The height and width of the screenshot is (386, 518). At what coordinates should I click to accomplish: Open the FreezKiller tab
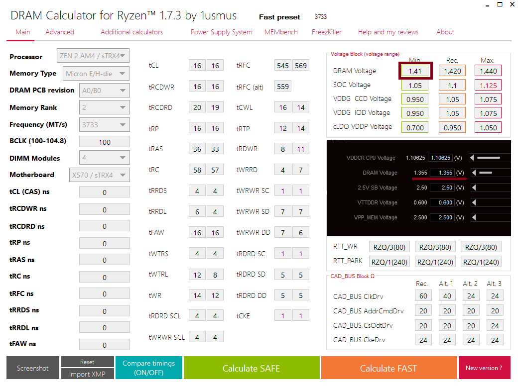point(326,32)
